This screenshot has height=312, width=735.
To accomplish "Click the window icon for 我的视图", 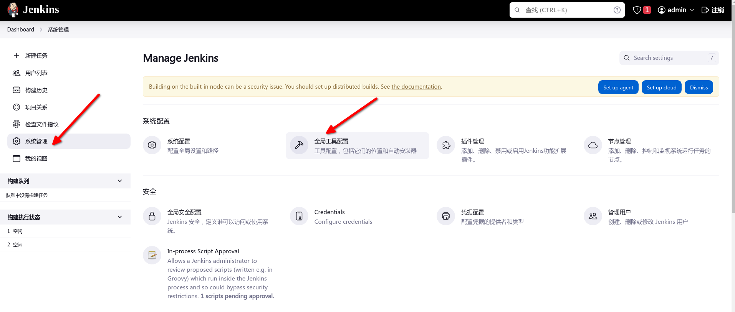I will pyautogui.click(x=17, y=158).
